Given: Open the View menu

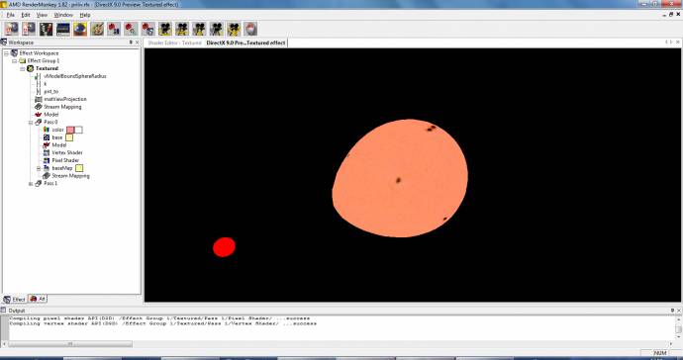Looking at the screenshot, I should click(x=42, y=15).
